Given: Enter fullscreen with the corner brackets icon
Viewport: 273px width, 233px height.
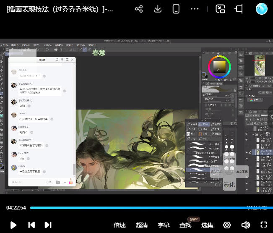Looking at the screenshot, I should 264,225.
